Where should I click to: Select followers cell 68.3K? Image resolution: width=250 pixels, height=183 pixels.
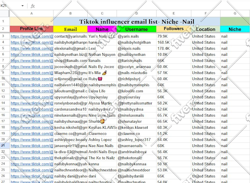click(173, 128)
